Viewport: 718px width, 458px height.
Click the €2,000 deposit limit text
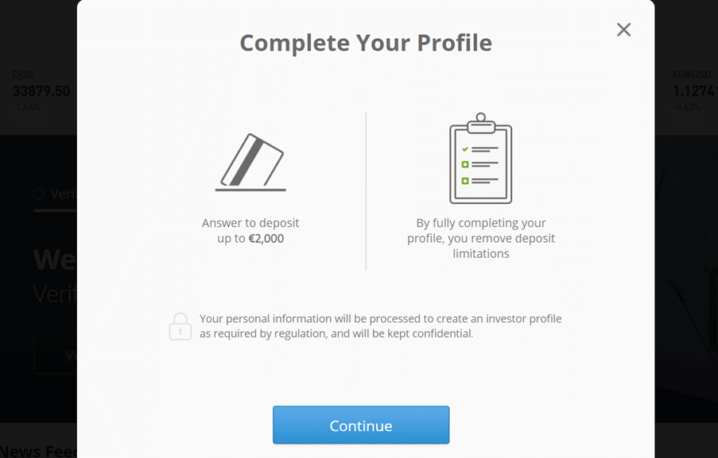pyautogui.click(x=266, y=239)
